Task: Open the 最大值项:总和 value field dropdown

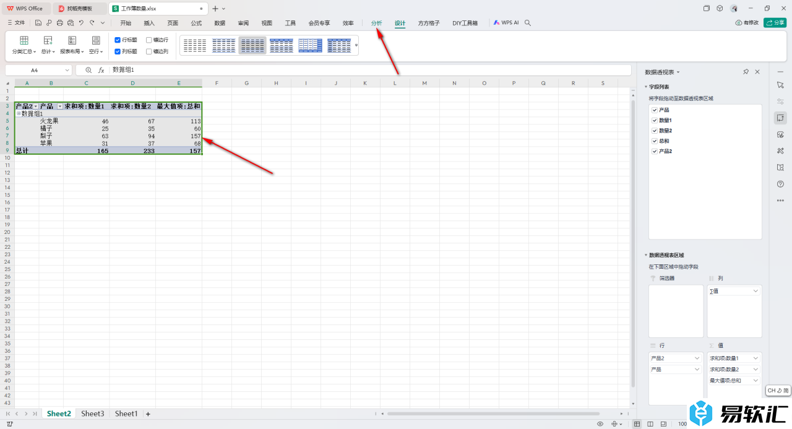Action: 755,381
